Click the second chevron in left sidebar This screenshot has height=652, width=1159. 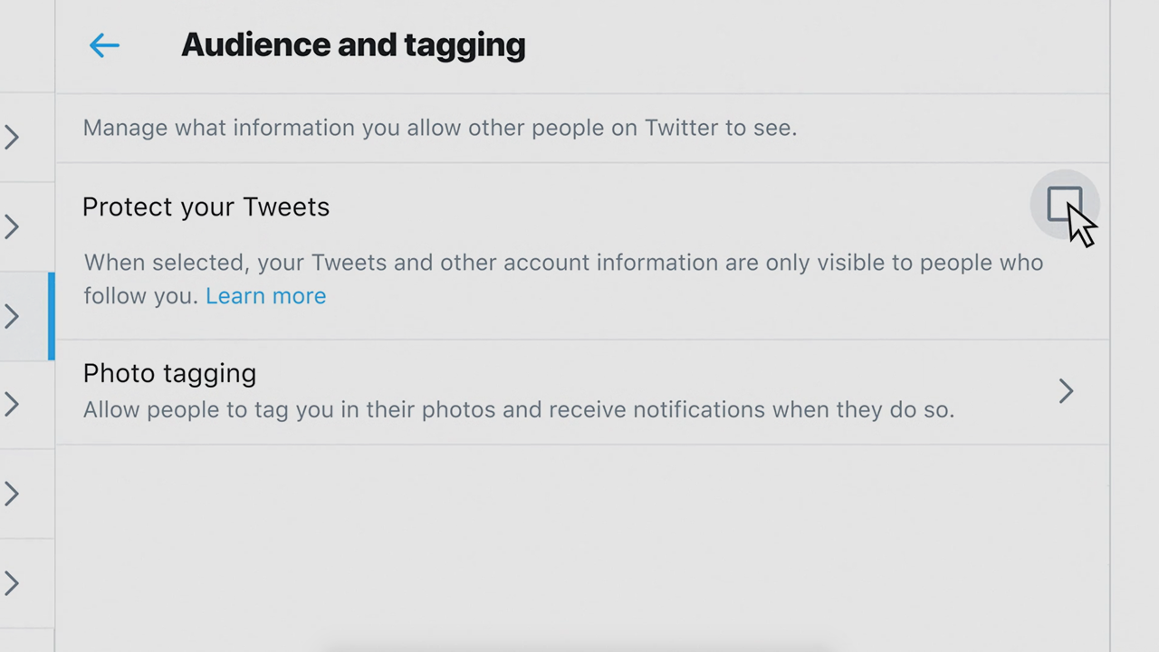point(12,226)
